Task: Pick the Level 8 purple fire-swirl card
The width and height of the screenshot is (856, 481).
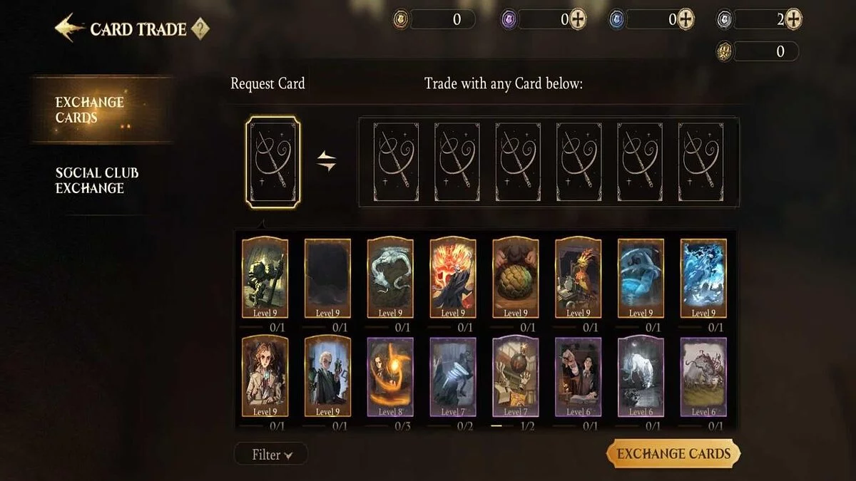Action: click(x=390, y=377)
